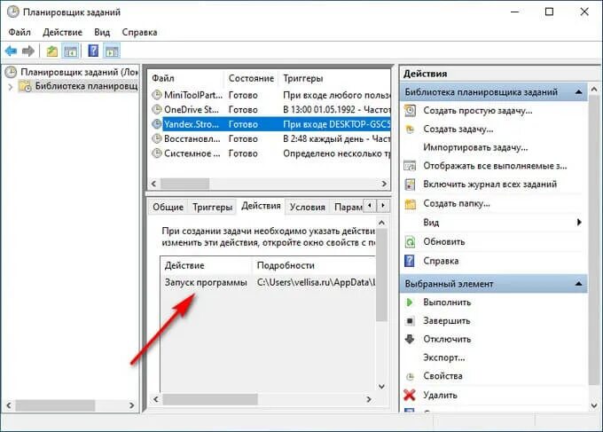Select trigger text 'В 2:48 каждый день'
The height and width of the screenshot is (432, 603).
(x=323, y=139)
